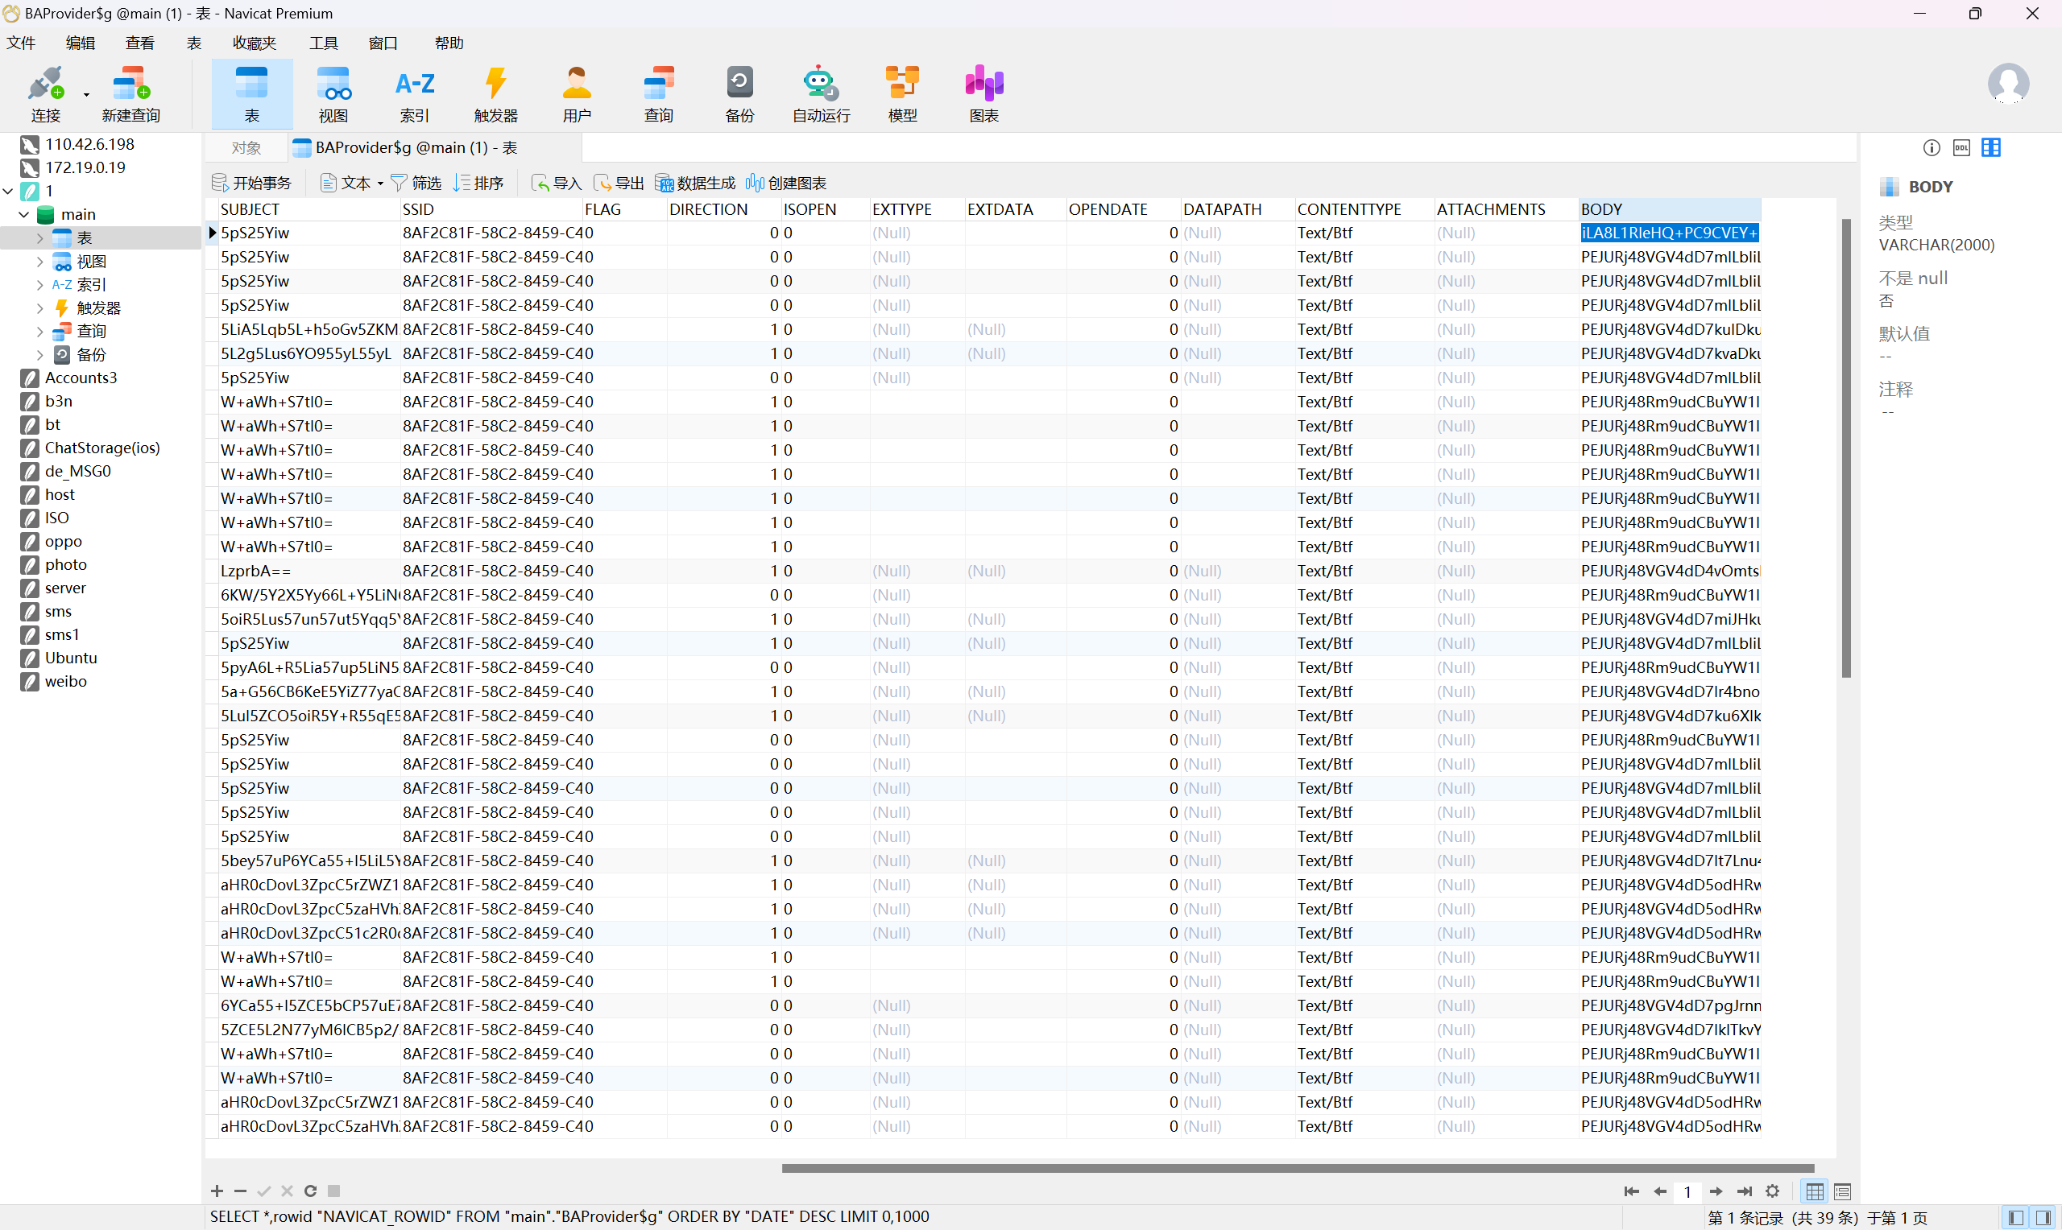Go to the first page arrow
This screenshot has height=1230, width=2062.
pos(1631,1191)
